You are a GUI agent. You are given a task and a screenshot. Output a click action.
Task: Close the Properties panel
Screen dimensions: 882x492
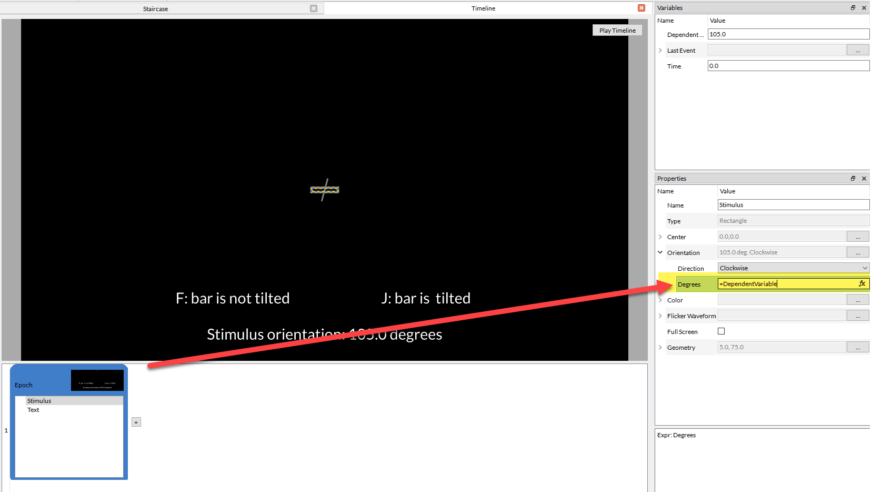tap(864, 179)
